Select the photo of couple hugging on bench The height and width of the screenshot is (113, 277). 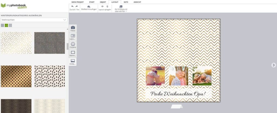pyautogui.click(x=155, y=76)
